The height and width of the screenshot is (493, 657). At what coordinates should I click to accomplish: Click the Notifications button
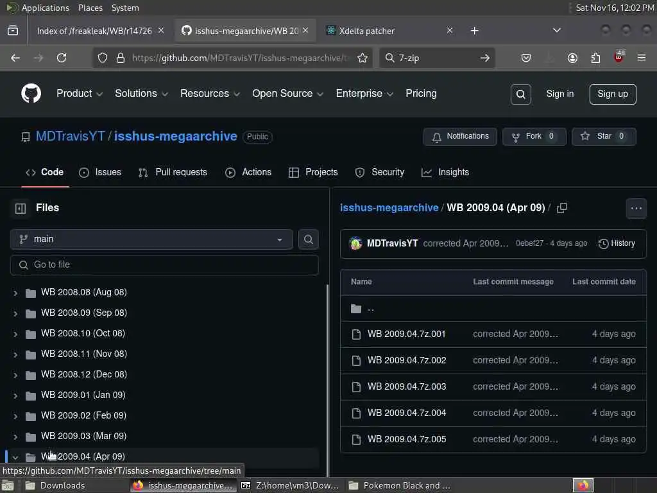tap(460, 137)
